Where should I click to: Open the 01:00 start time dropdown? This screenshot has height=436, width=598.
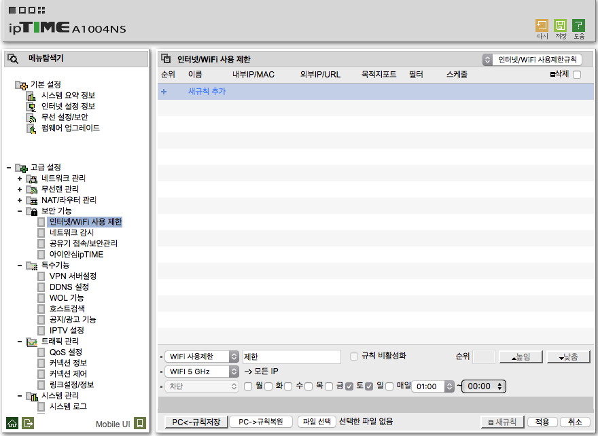pos(433,386)
